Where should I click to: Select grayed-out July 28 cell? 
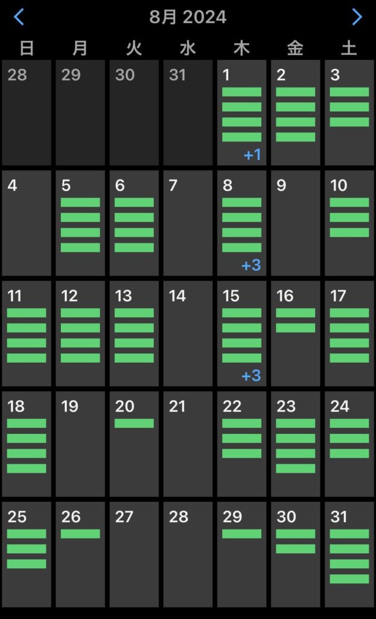[x=26, y=112]
